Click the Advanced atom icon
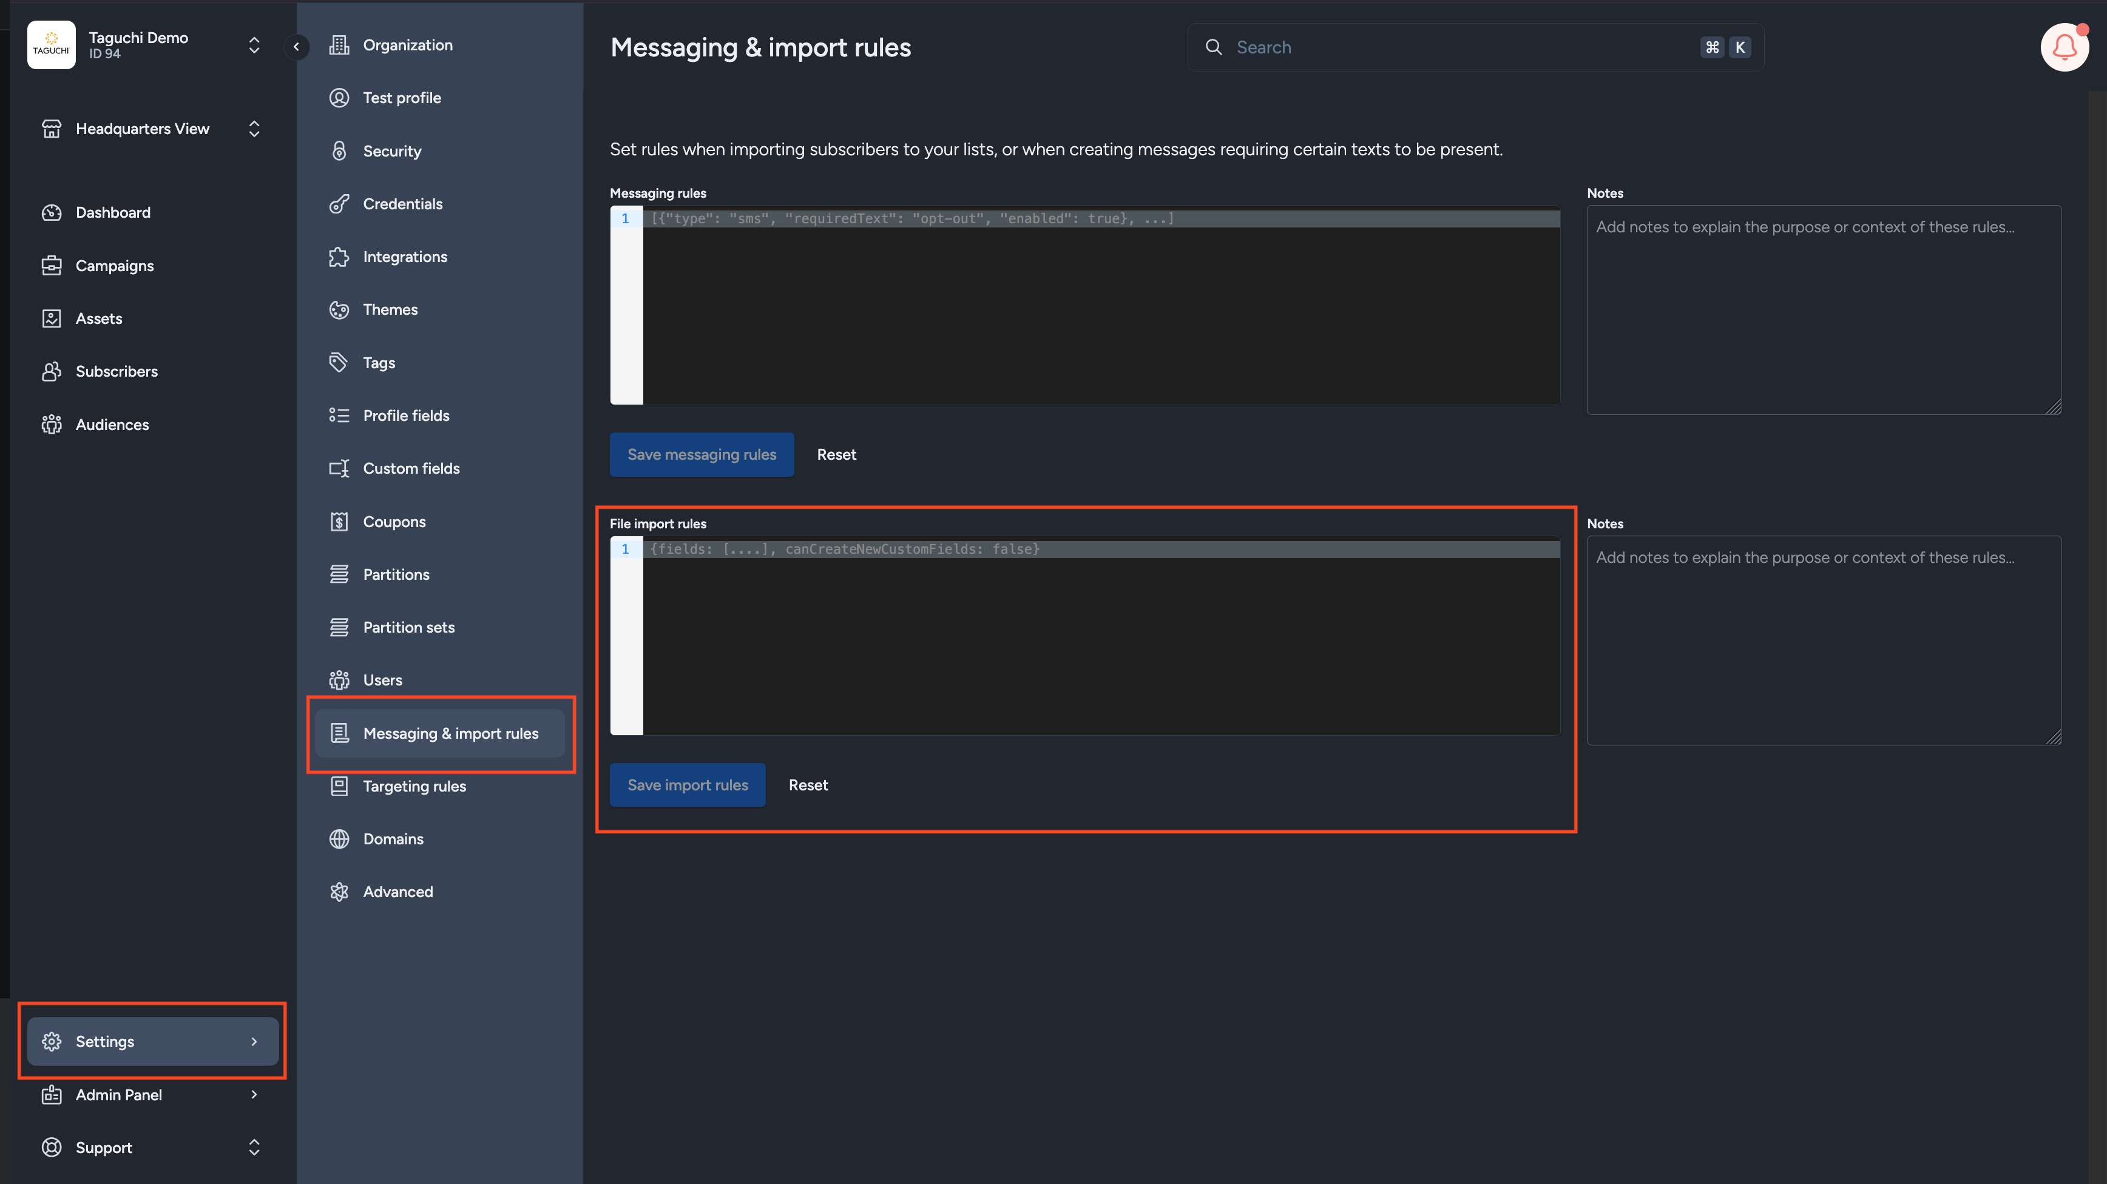This screenshot has height=1184, width=2107. tap(339, 892)
